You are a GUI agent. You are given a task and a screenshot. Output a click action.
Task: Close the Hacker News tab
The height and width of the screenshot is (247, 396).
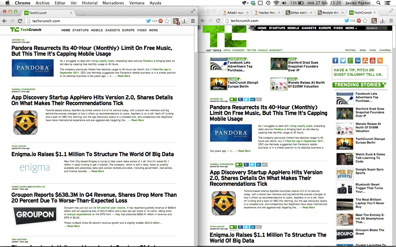tap(279, 13)
